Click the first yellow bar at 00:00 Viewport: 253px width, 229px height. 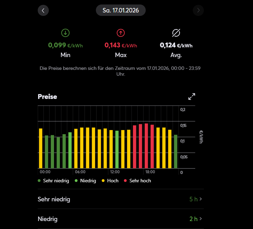pyautogui.click(x=40, y=148)
